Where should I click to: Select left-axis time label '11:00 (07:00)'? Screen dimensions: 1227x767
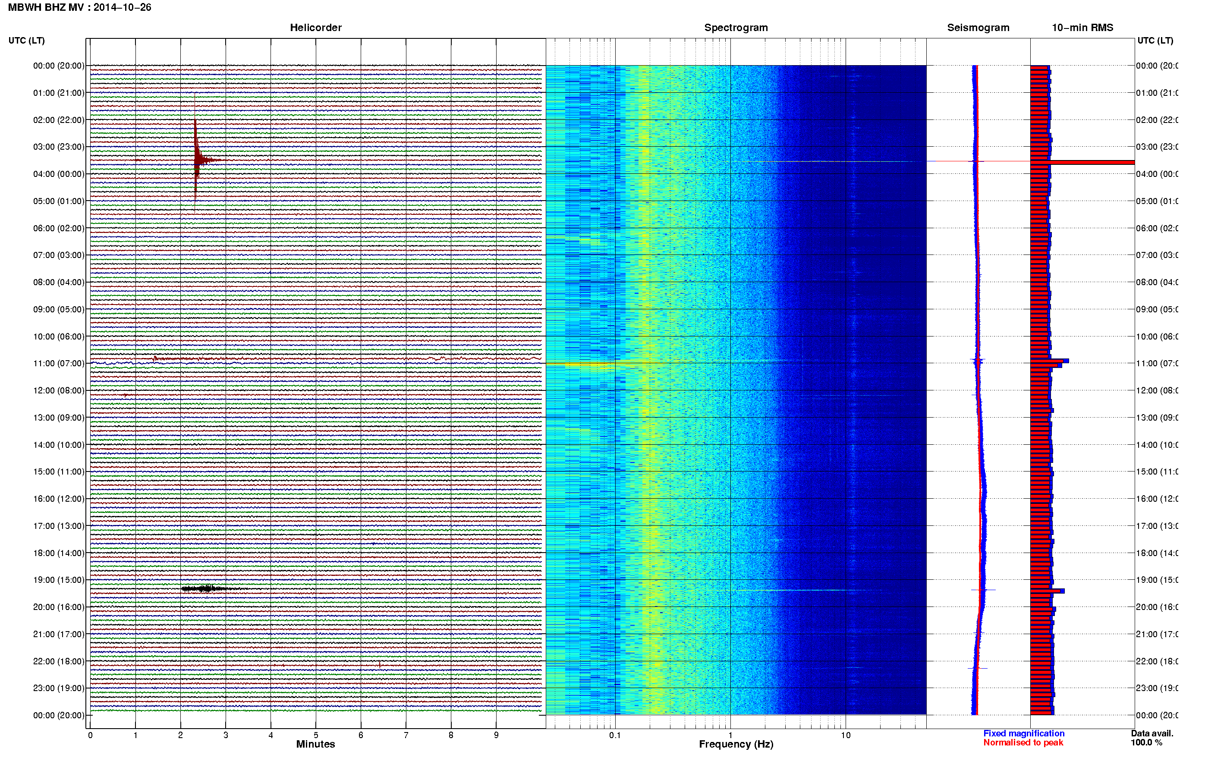coord(59,363)
